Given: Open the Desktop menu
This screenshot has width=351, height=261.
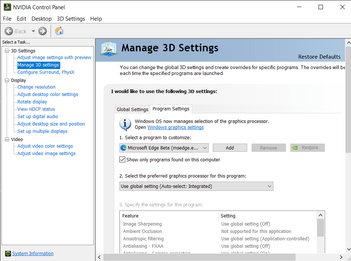Looking at the screenshot, I should 42,19.
